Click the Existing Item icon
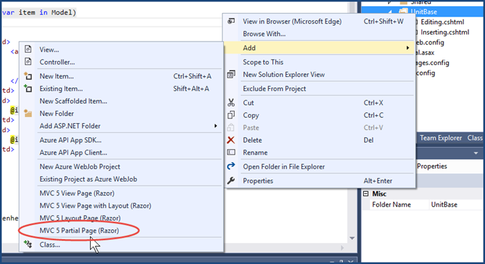 tap(28, 88)
